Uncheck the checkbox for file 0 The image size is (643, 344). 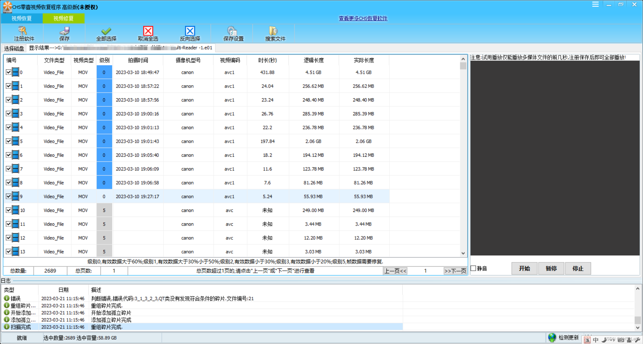point(9,72)
